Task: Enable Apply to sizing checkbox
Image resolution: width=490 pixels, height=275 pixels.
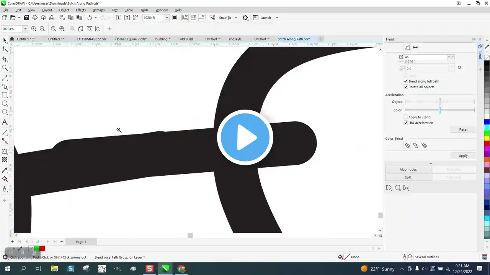Action: (x=406, y=117)
